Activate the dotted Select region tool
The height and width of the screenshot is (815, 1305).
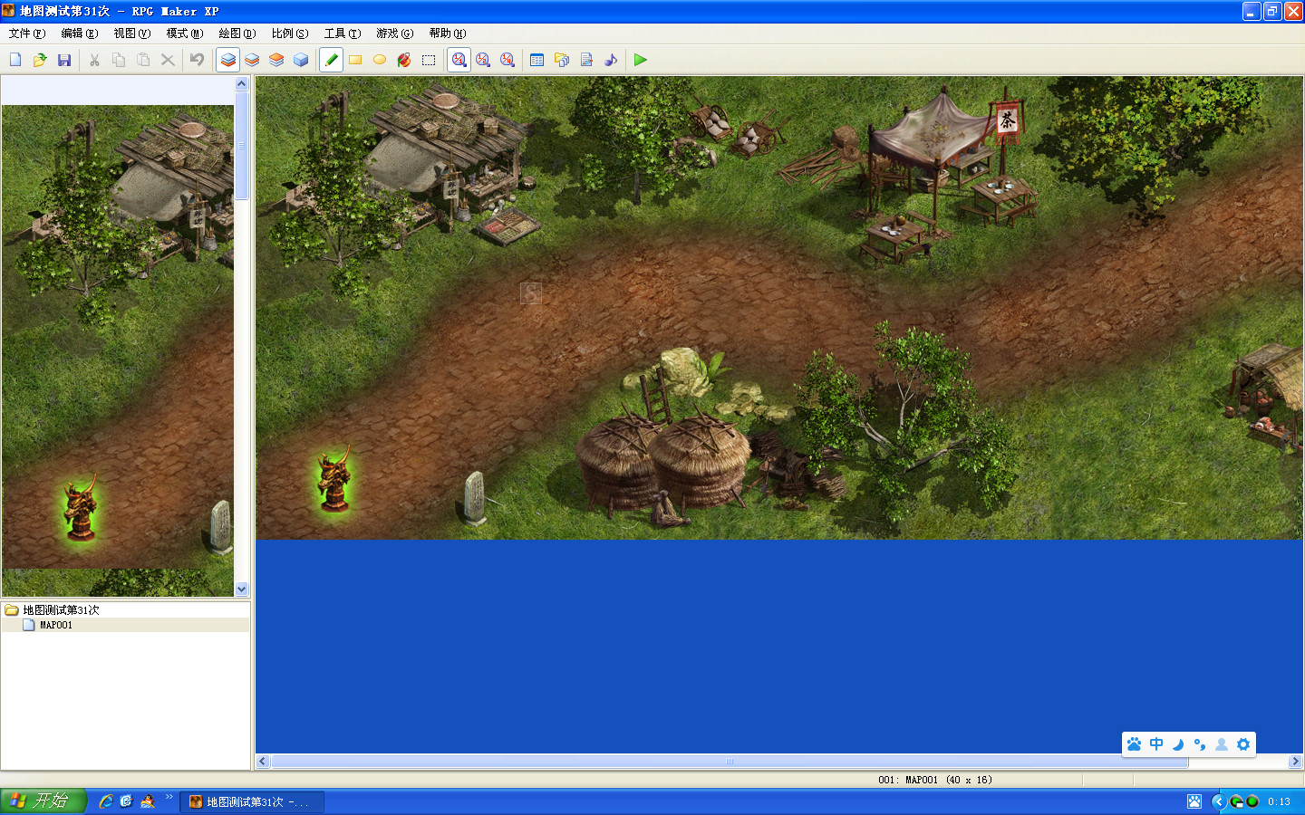429,60
